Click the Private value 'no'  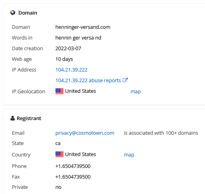click(x=58, y=187)
